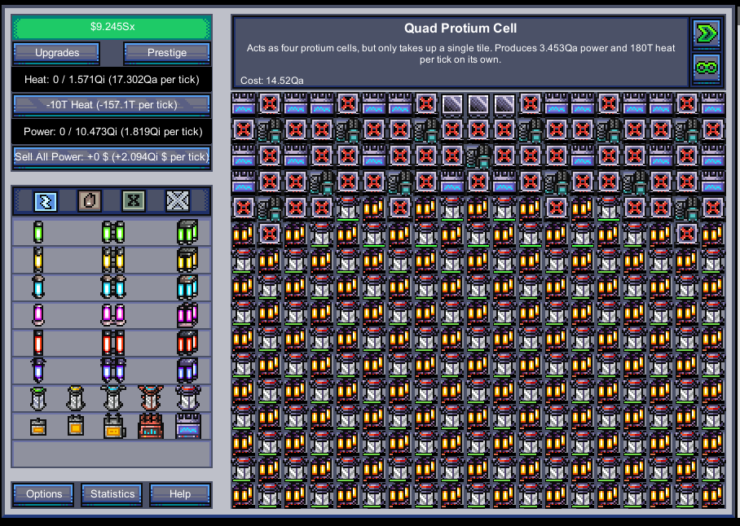Select the quad green uranium cell
Screen dimensions: 740x526
187,232
